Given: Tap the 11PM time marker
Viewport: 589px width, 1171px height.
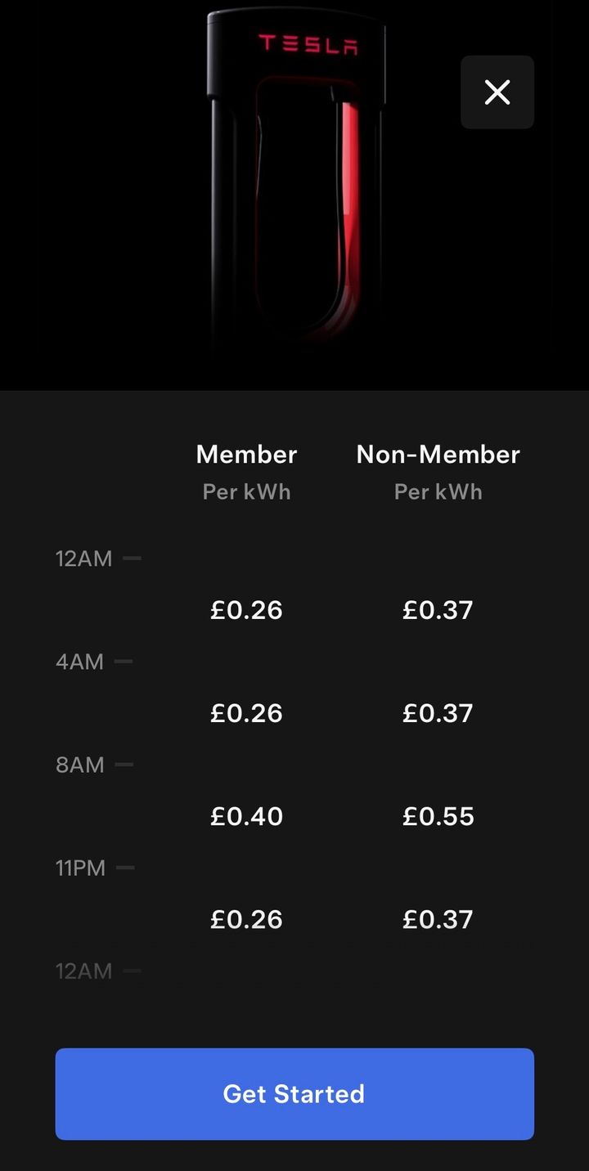Looking at the screenshot, I should (80, 868).
